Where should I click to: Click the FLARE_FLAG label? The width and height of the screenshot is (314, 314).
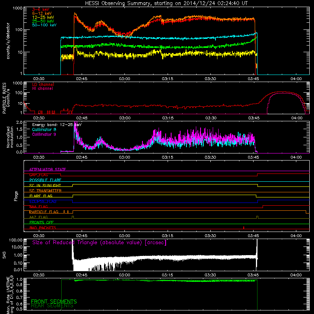click(41, 196)
